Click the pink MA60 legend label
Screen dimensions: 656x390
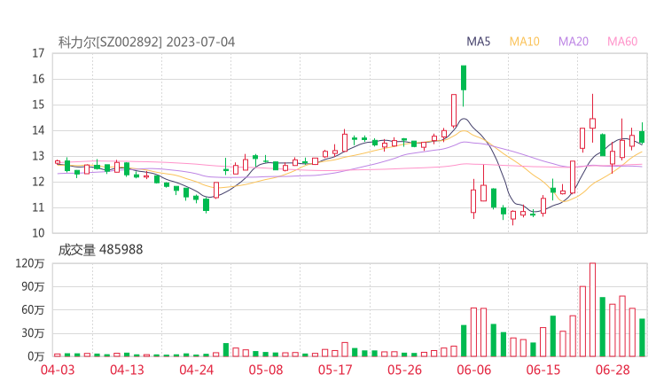[622, 42]
